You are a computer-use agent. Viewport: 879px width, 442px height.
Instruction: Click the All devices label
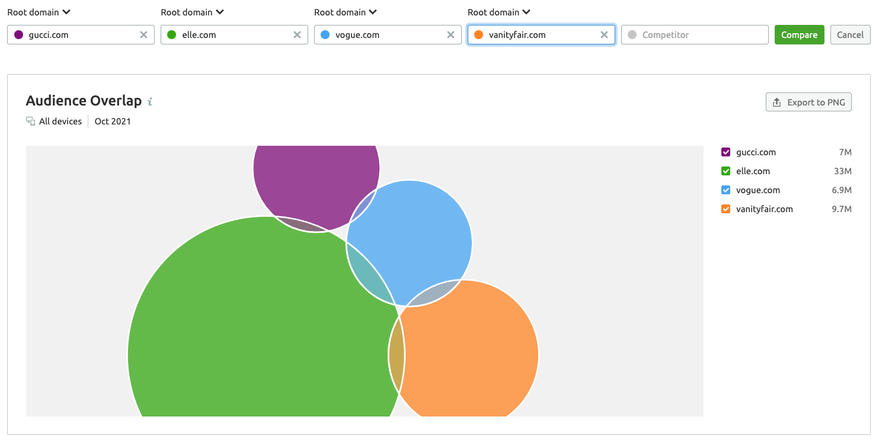(60, 121)
